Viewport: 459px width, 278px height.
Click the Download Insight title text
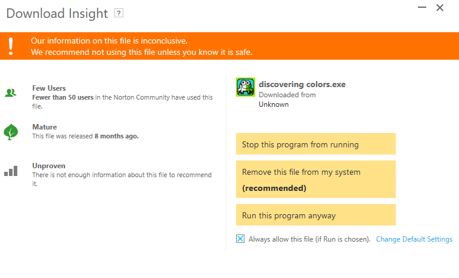coord(57,14)
